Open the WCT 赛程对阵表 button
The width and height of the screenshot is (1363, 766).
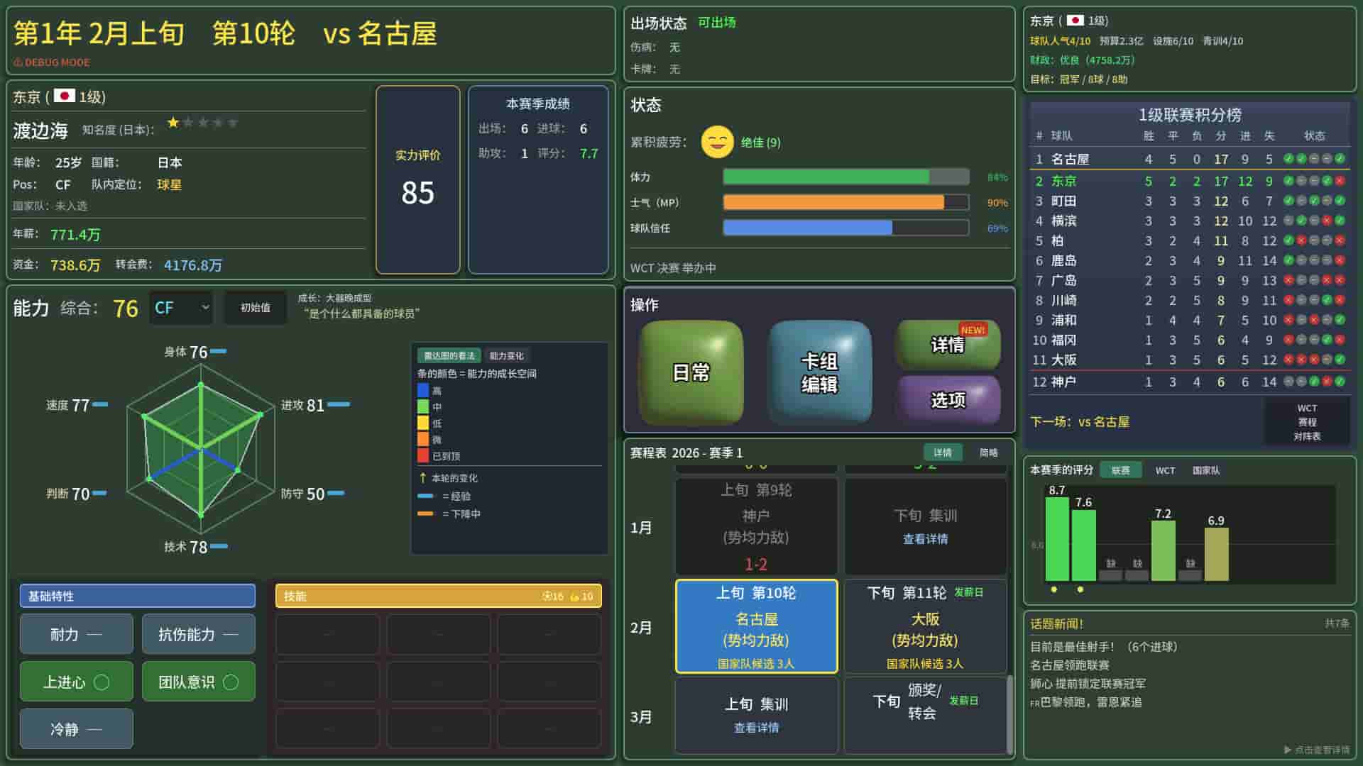pos(1307,422)
